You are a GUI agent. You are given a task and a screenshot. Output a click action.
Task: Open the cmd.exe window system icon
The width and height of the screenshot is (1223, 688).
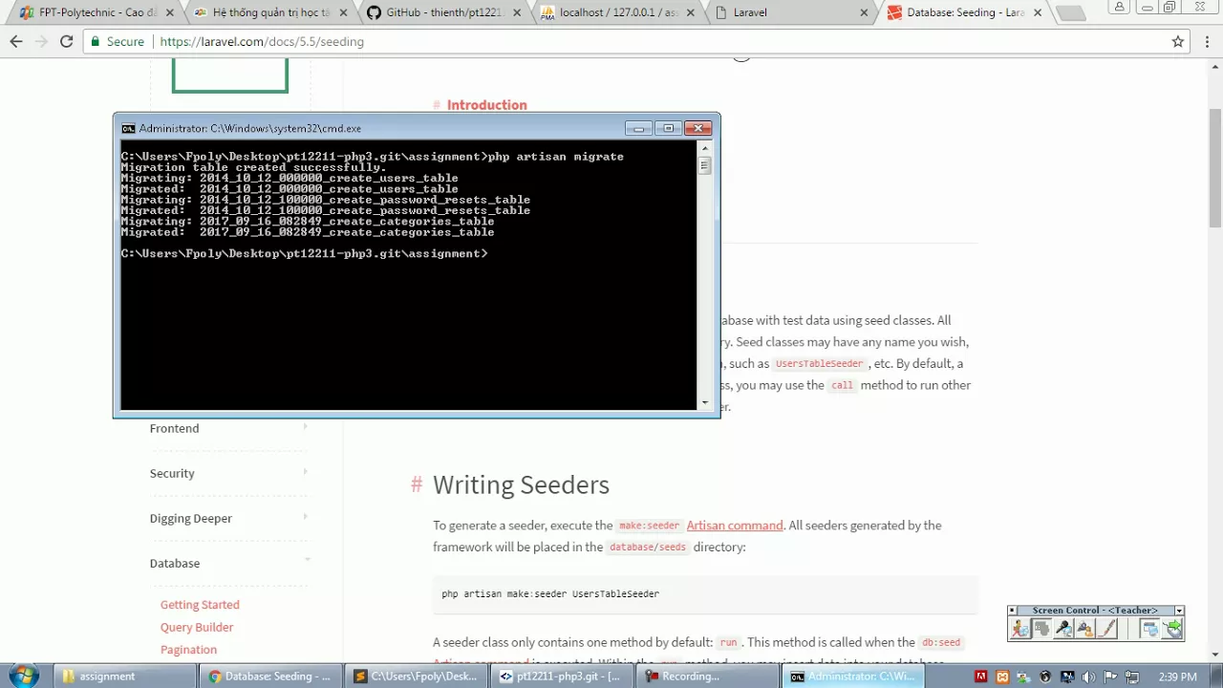[128, 128]
